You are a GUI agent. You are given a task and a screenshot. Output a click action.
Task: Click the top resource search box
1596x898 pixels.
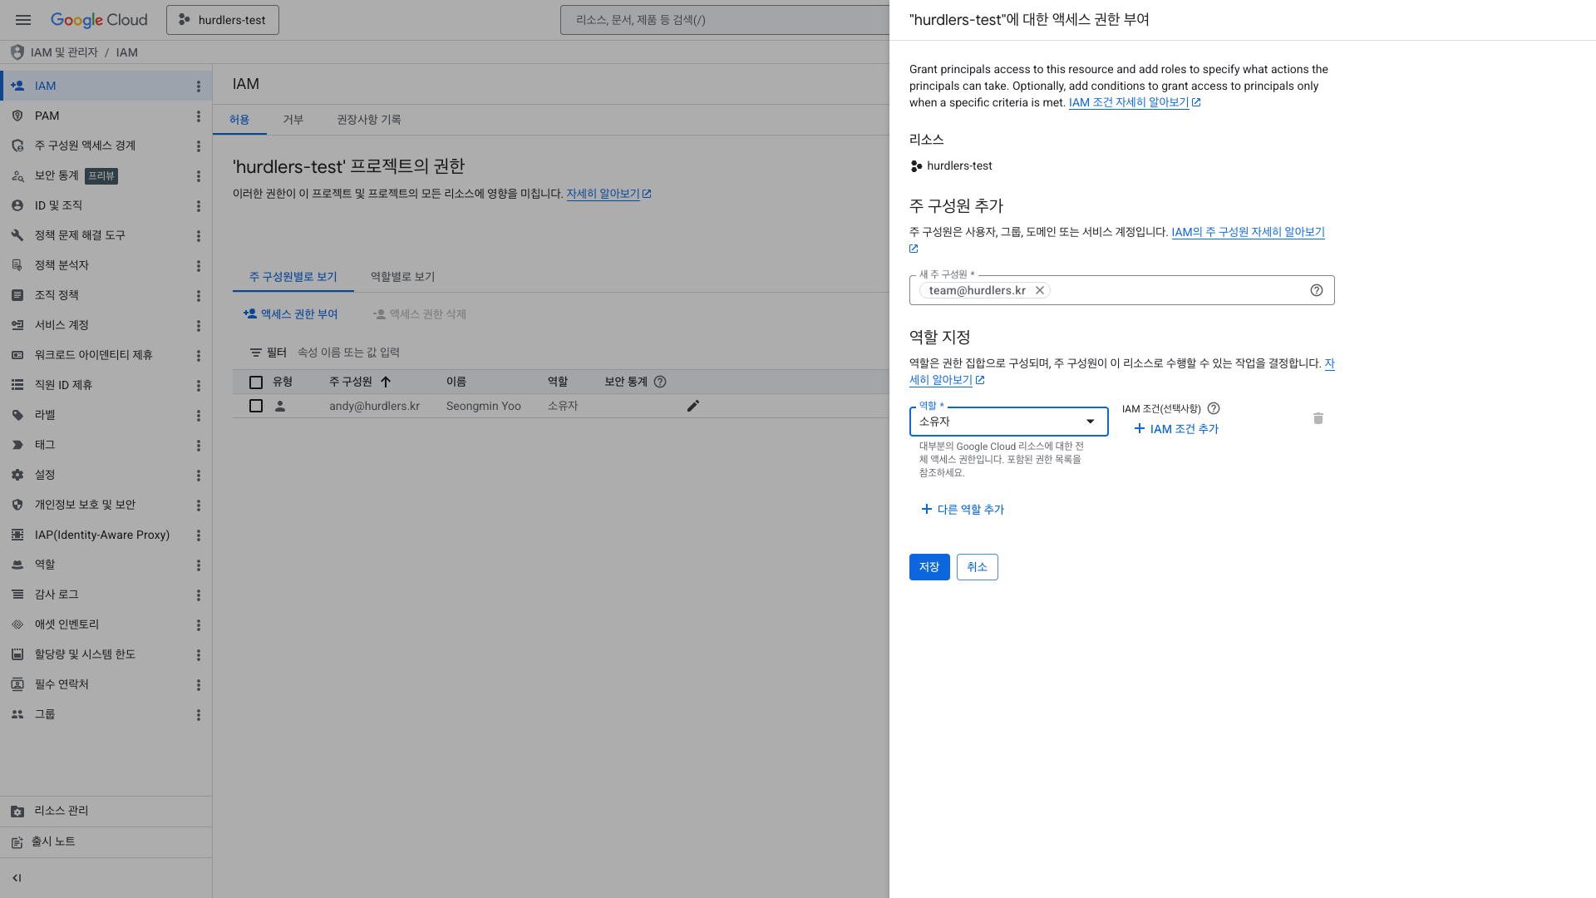pos(725,20)
